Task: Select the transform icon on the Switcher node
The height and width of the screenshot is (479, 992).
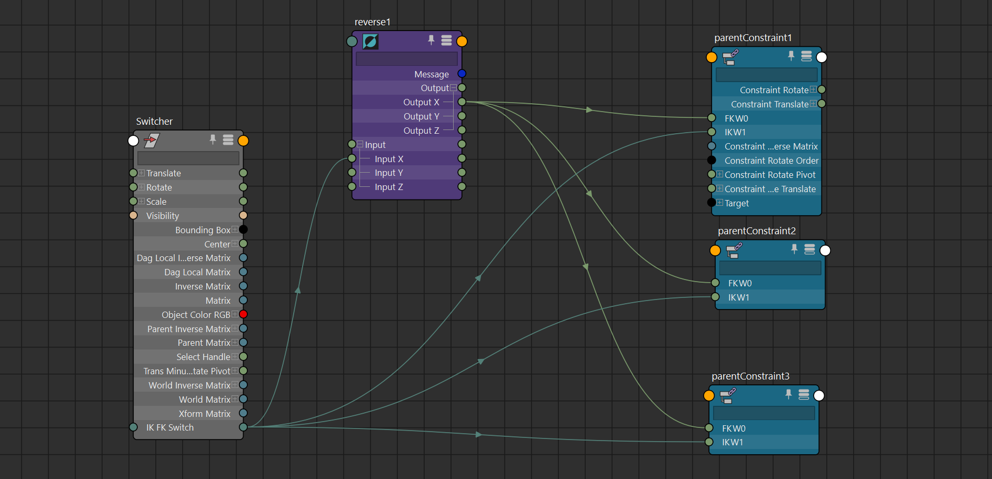Action: pos(152,141)
